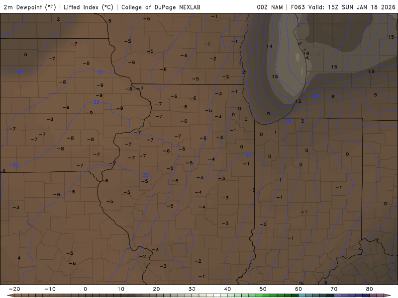Click the '-20' tick label on the color bar
This screenshot has width=398, height=298.
pyautogui.click(x=14, y=289)
